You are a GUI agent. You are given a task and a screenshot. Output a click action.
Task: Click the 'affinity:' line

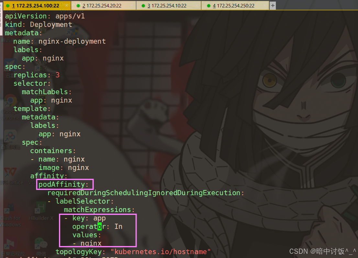[49, 176]
